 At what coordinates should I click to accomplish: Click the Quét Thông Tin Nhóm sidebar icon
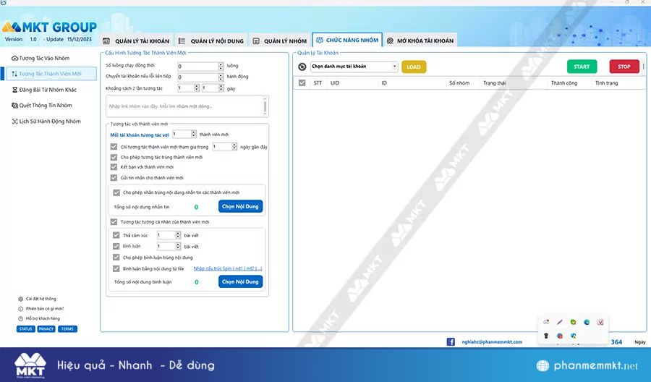14,106
